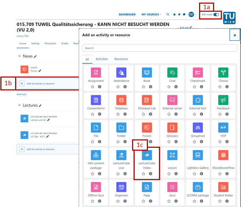Favourite the H5P activity star

click(220, 142)
